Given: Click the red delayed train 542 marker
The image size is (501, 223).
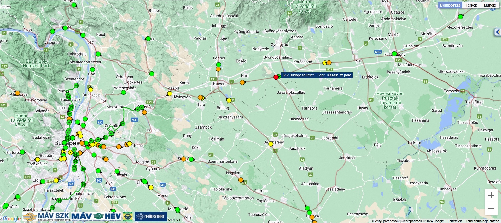Looking at the screenshot, I should pyautogui.click(x=276, y=77).
